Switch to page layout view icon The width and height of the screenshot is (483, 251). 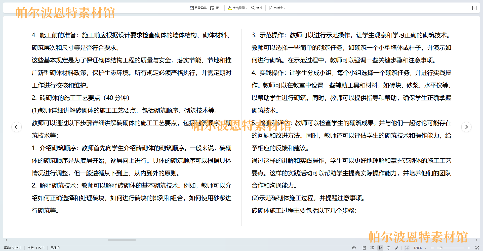[x=364, y=248]
